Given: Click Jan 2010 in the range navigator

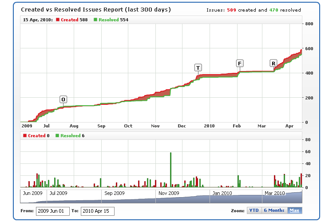Looking at the screenshot, I should pos(221,193).
